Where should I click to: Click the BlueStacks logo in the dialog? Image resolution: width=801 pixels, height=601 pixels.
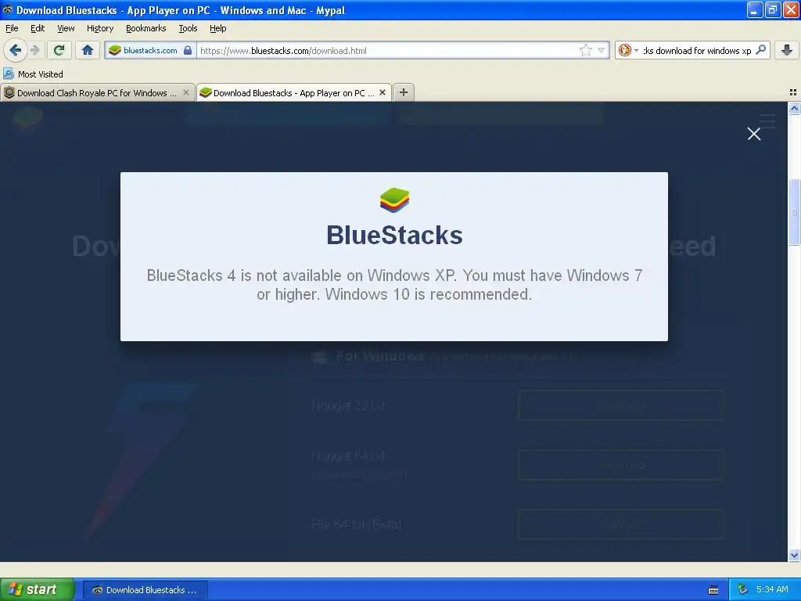tap(394, 200)
